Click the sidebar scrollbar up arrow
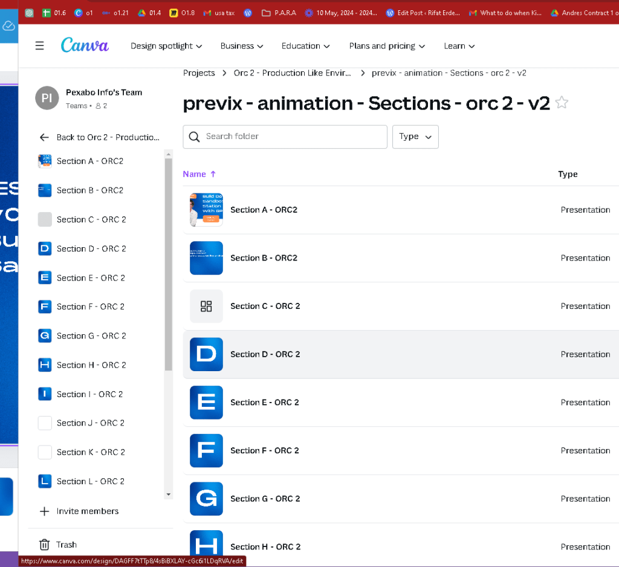The height and width of the screenshot is (567, 619). (169, 154)
